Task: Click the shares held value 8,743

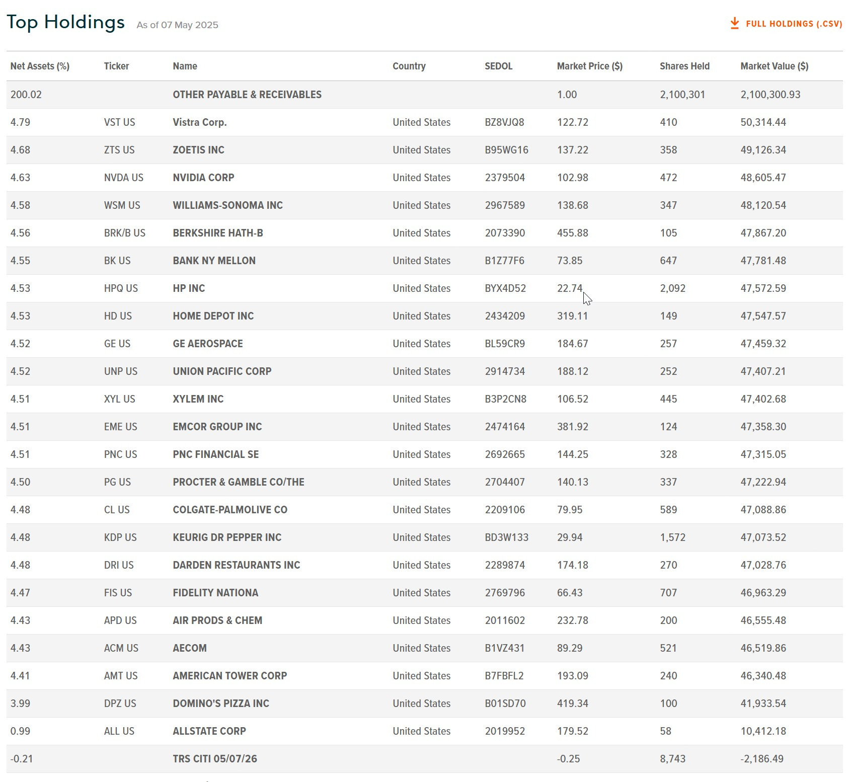Action: [x=672, y=759]
